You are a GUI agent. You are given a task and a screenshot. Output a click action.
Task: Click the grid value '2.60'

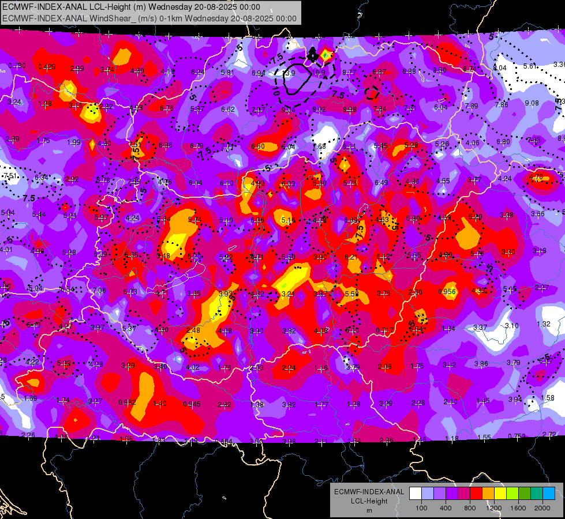coord(415,292)
